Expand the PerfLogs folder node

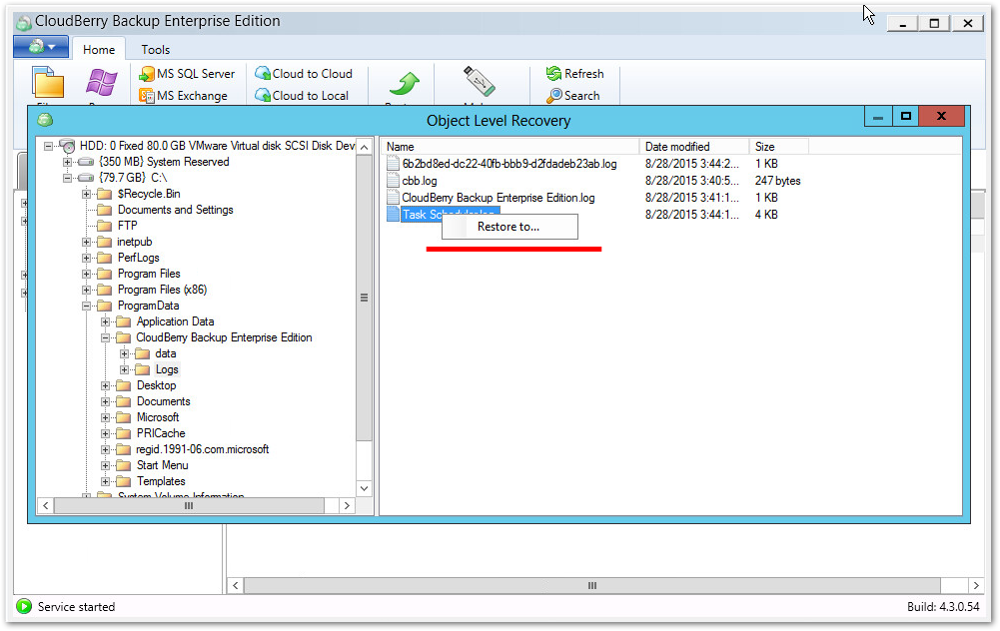[86, 259]
